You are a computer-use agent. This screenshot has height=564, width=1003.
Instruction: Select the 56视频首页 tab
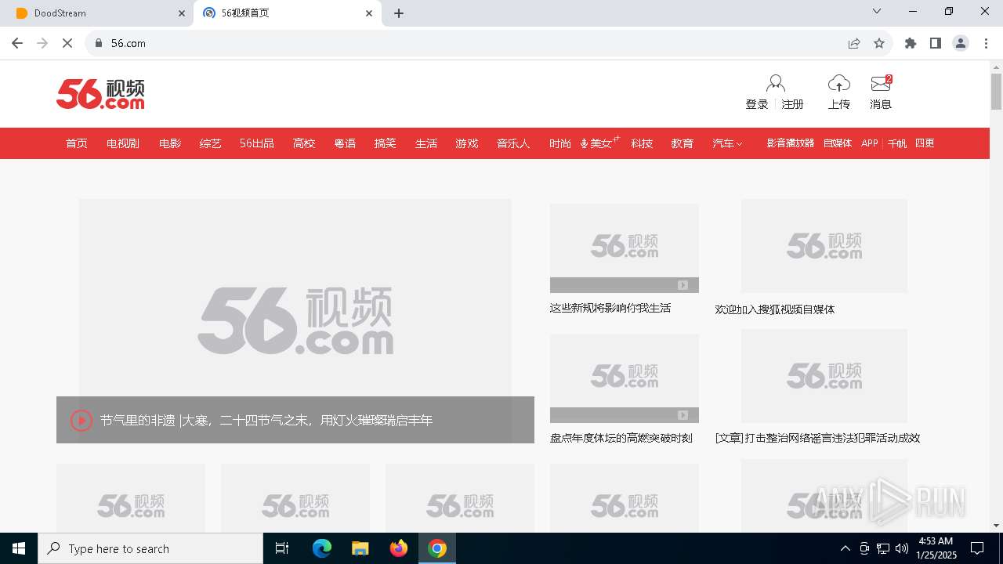click(x=288, y=13)
